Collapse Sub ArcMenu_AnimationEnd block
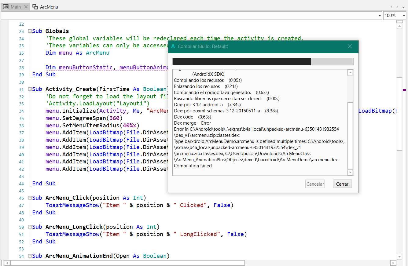Image resolution: width=408 pixels, height=266 pixels. 30,256
